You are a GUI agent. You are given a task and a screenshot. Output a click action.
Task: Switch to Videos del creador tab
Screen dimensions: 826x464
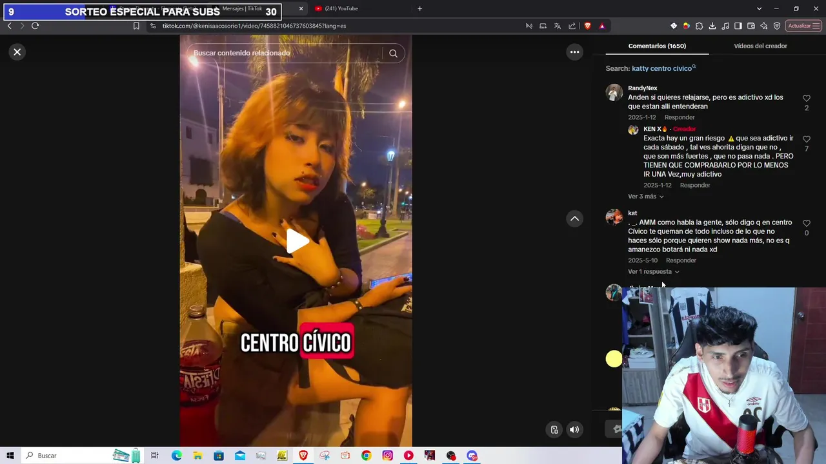[x=760, y=46]
